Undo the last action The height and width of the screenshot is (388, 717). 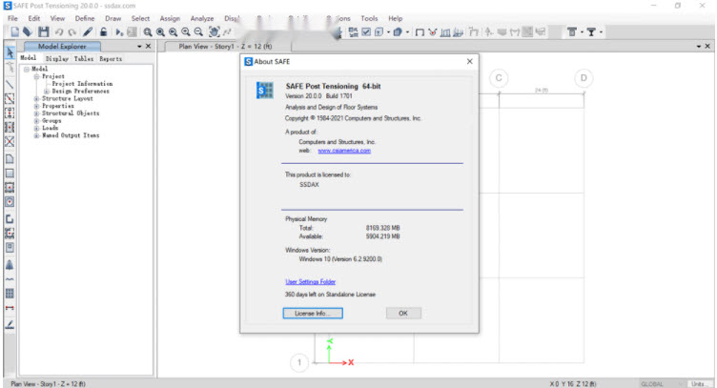pos(59,32)
